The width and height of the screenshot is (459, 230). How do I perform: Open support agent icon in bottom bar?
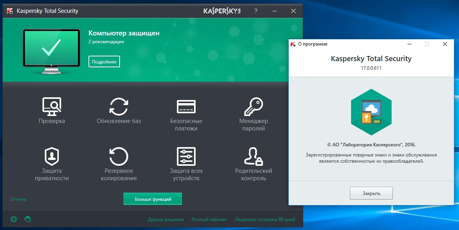pos(28,219)
